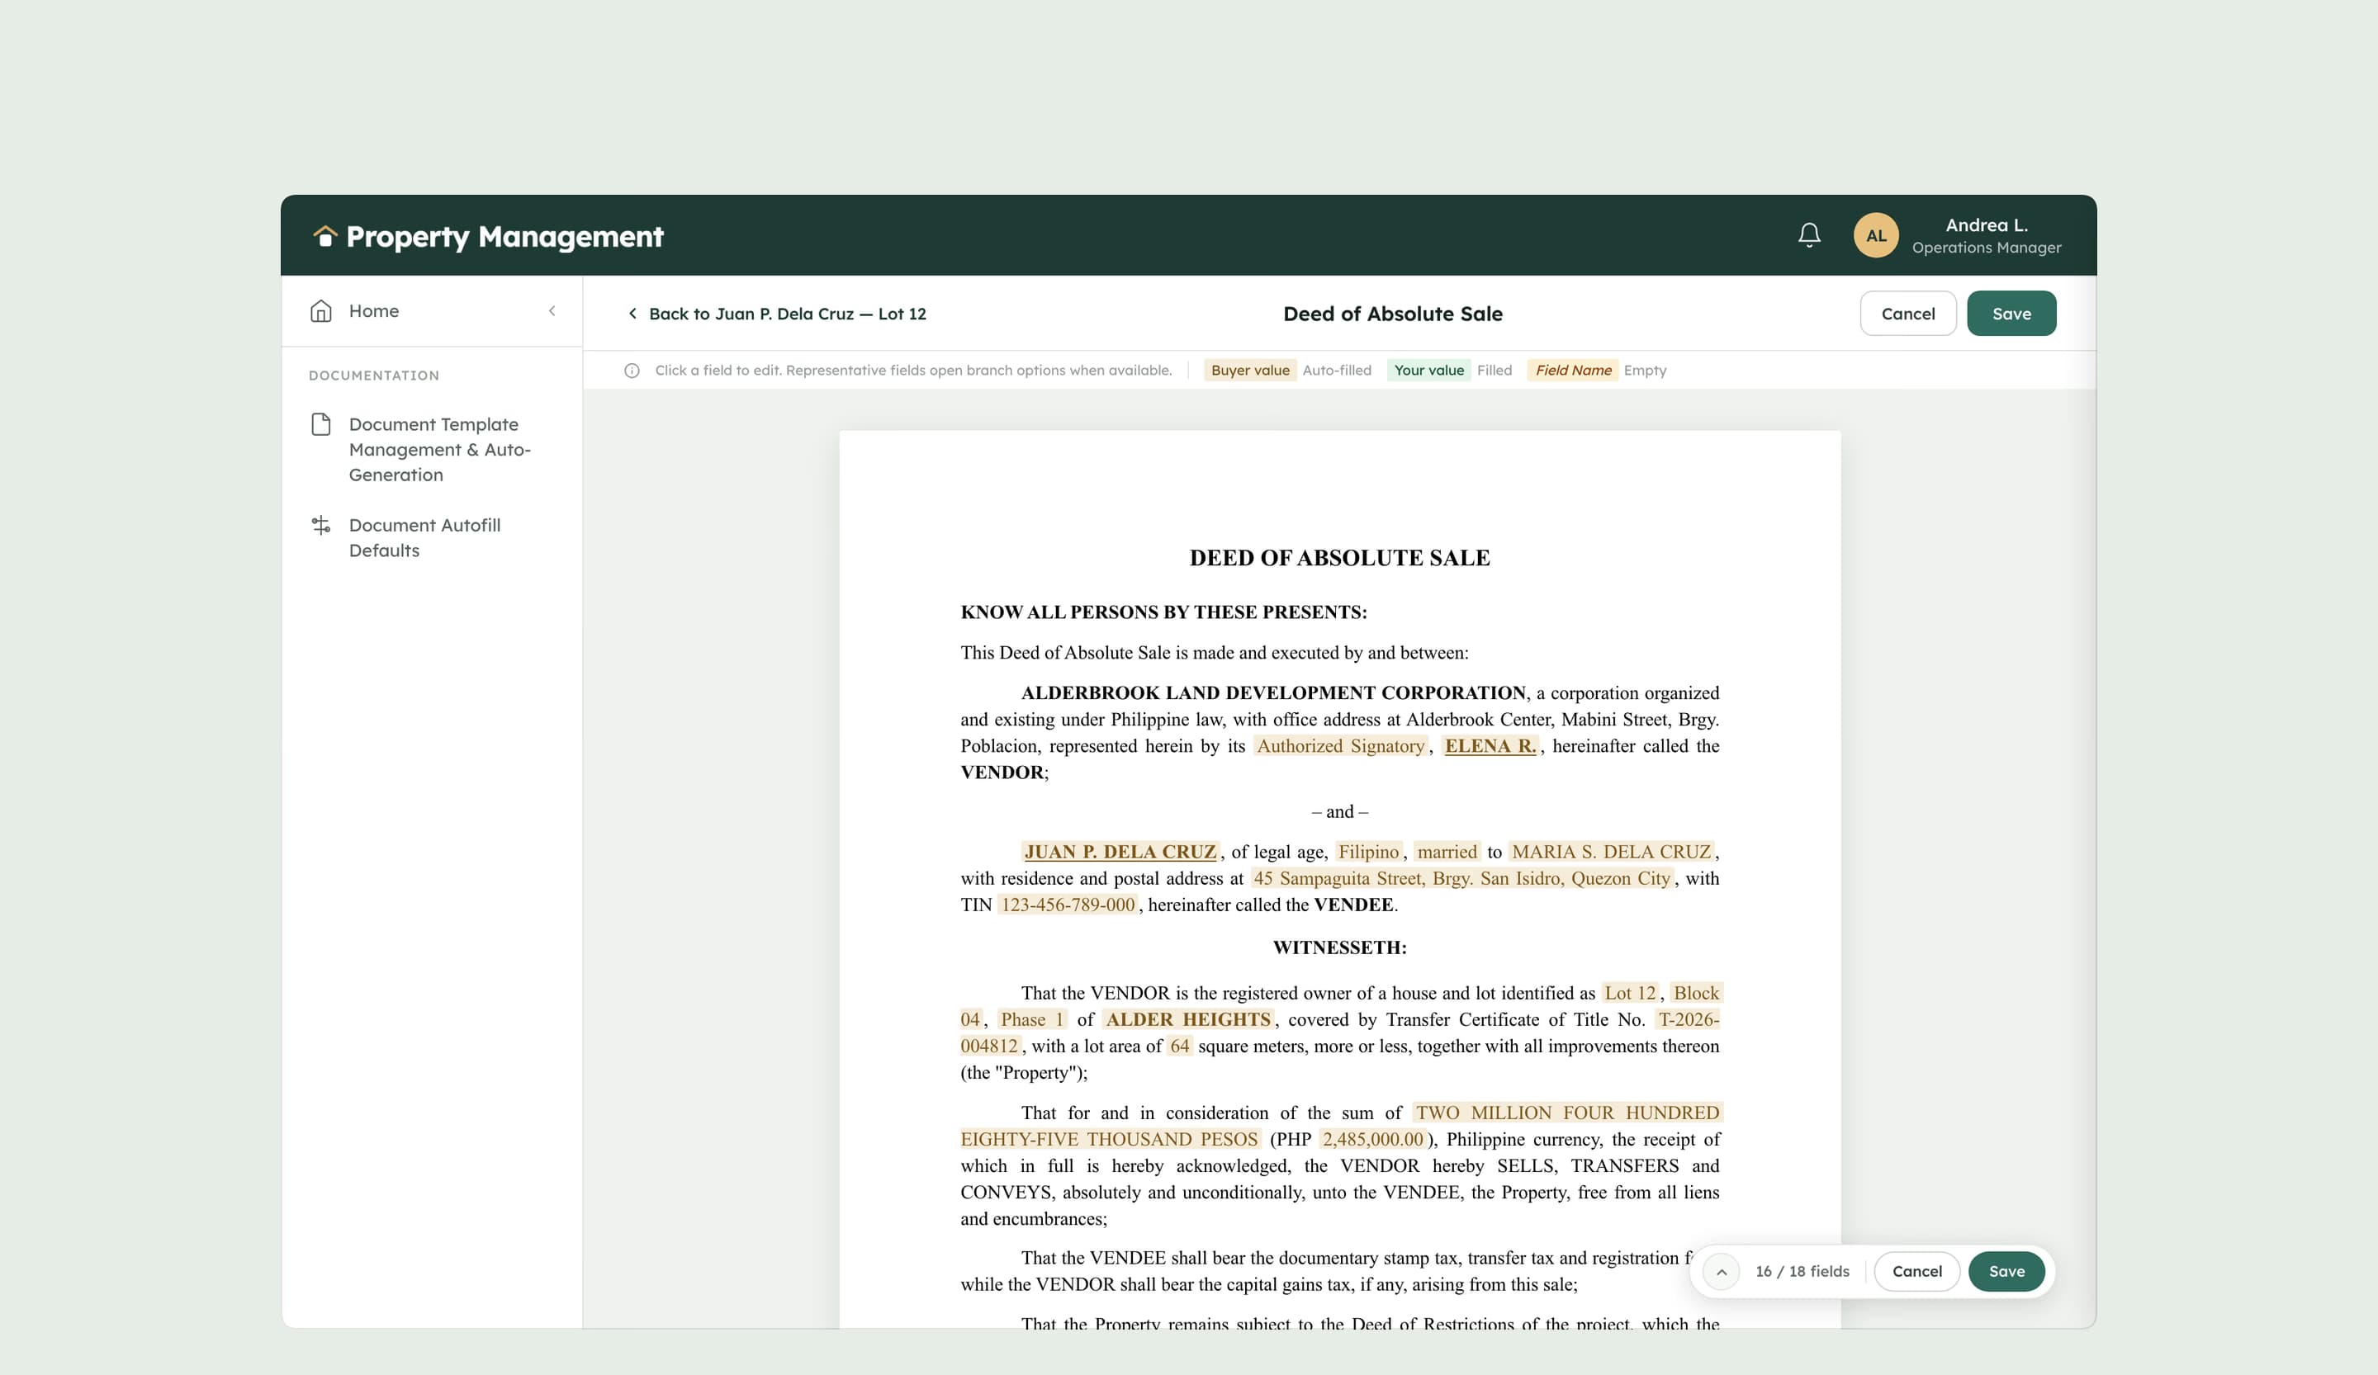This screenshot has height=1375, width=2378.
Task: Click the top Cancel button
Action: pyautogui.click(x=1907, y=313)
